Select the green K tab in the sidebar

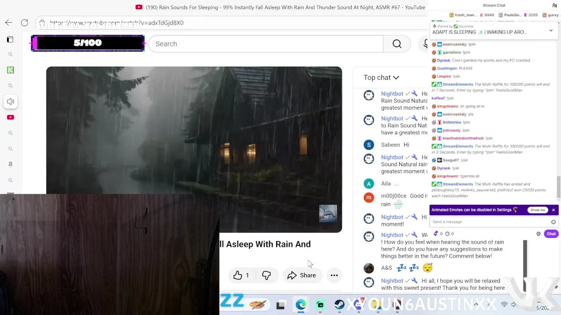[11, 70]
